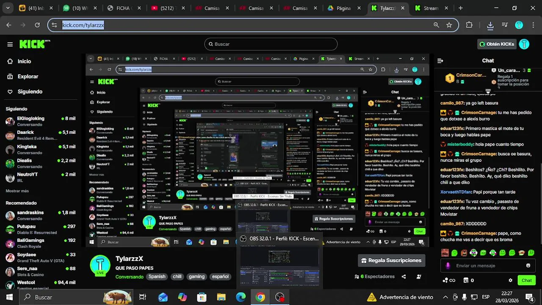542x305 pixels.
Task: Click the monkey emote in quick bar
Action: 522,253
